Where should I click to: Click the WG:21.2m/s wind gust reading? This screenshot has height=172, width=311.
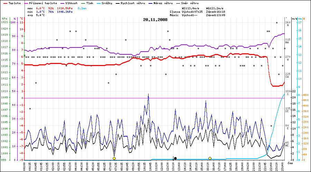tap(215, 8)
